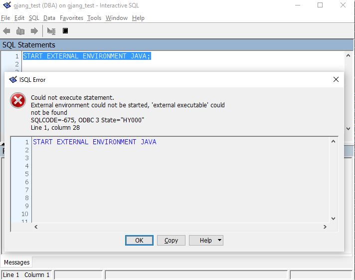
Task: Close the ISQL Error dialog
Action: [x=336, y=79]
